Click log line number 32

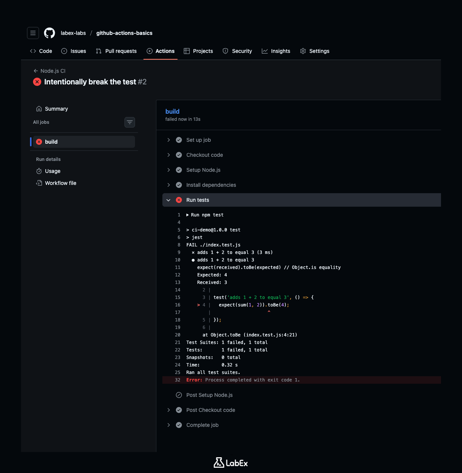pyautogui.click(x=177, y=380)
